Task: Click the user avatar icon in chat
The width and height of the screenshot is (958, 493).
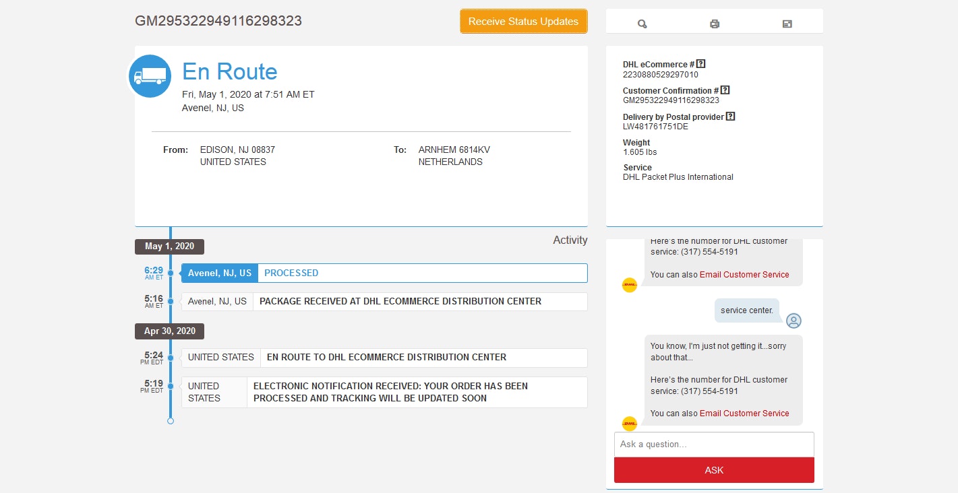Action: click(x=794, y=321)
